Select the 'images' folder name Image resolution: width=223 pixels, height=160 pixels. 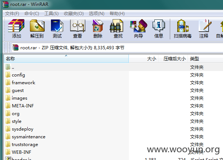tap(20, 98)
